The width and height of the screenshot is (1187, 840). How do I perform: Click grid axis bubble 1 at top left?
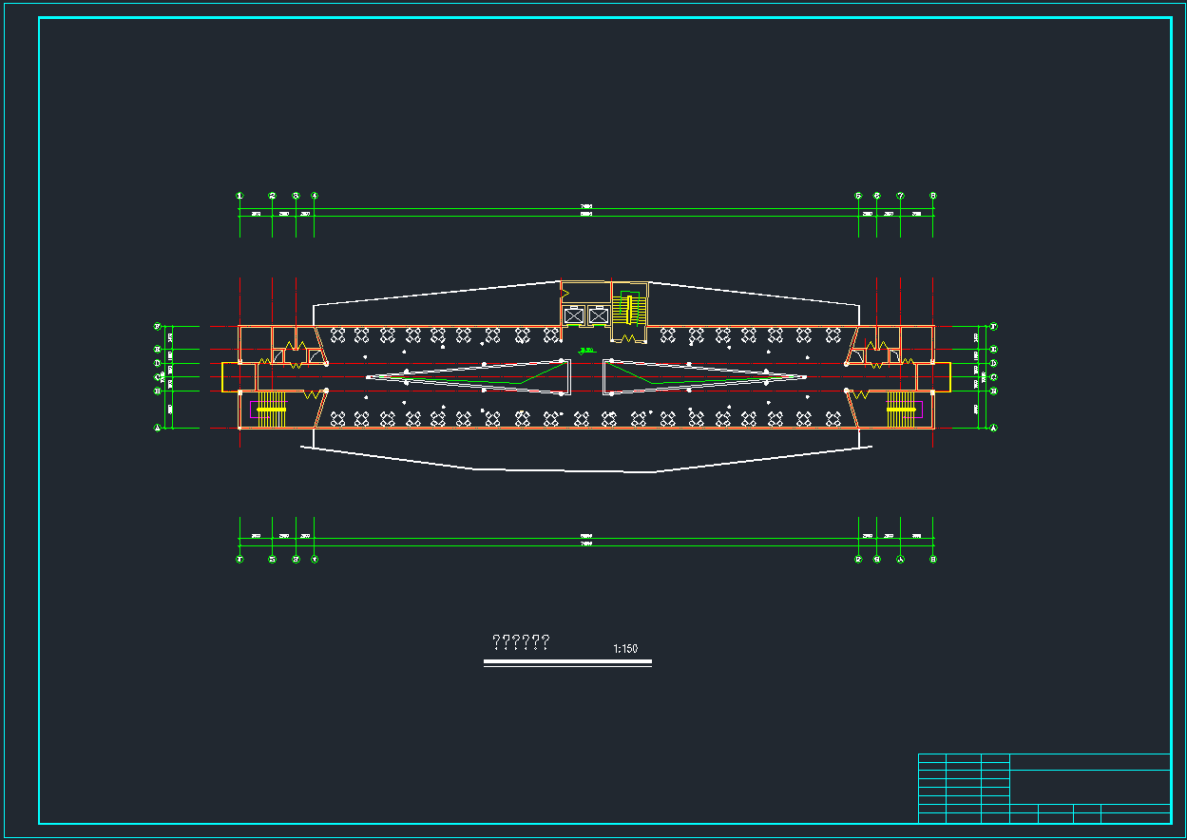pos(239,196)
